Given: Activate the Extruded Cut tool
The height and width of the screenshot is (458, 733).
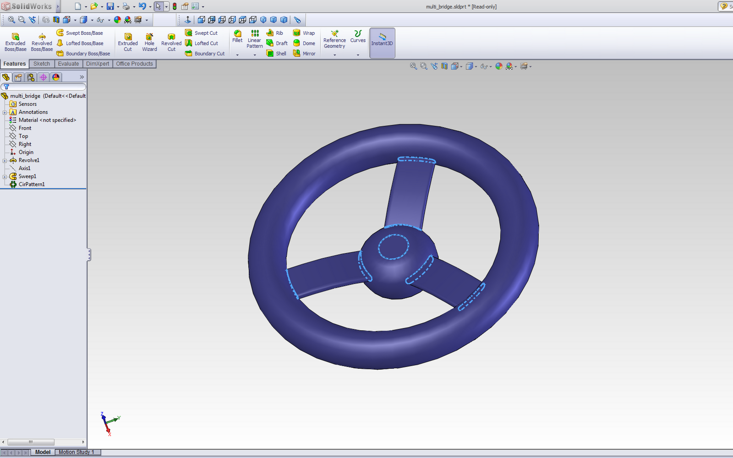Looking at the screenshot, I should (128, 42).
